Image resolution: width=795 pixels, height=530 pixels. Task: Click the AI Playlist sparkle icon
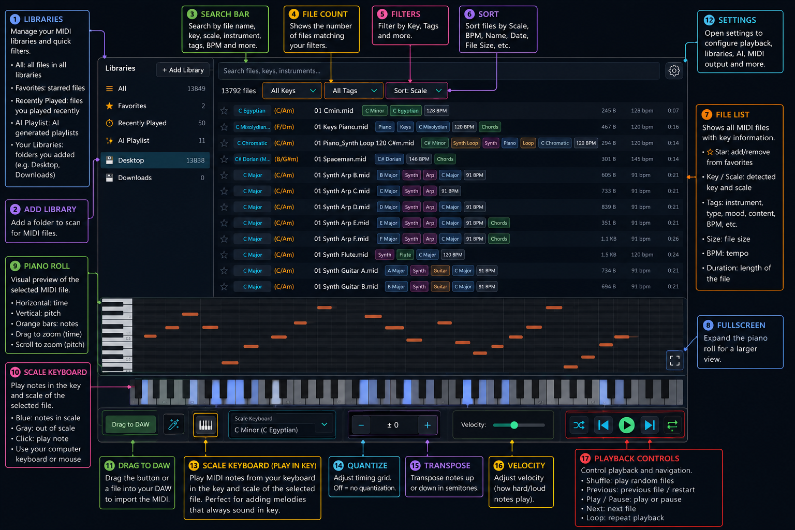109,140
